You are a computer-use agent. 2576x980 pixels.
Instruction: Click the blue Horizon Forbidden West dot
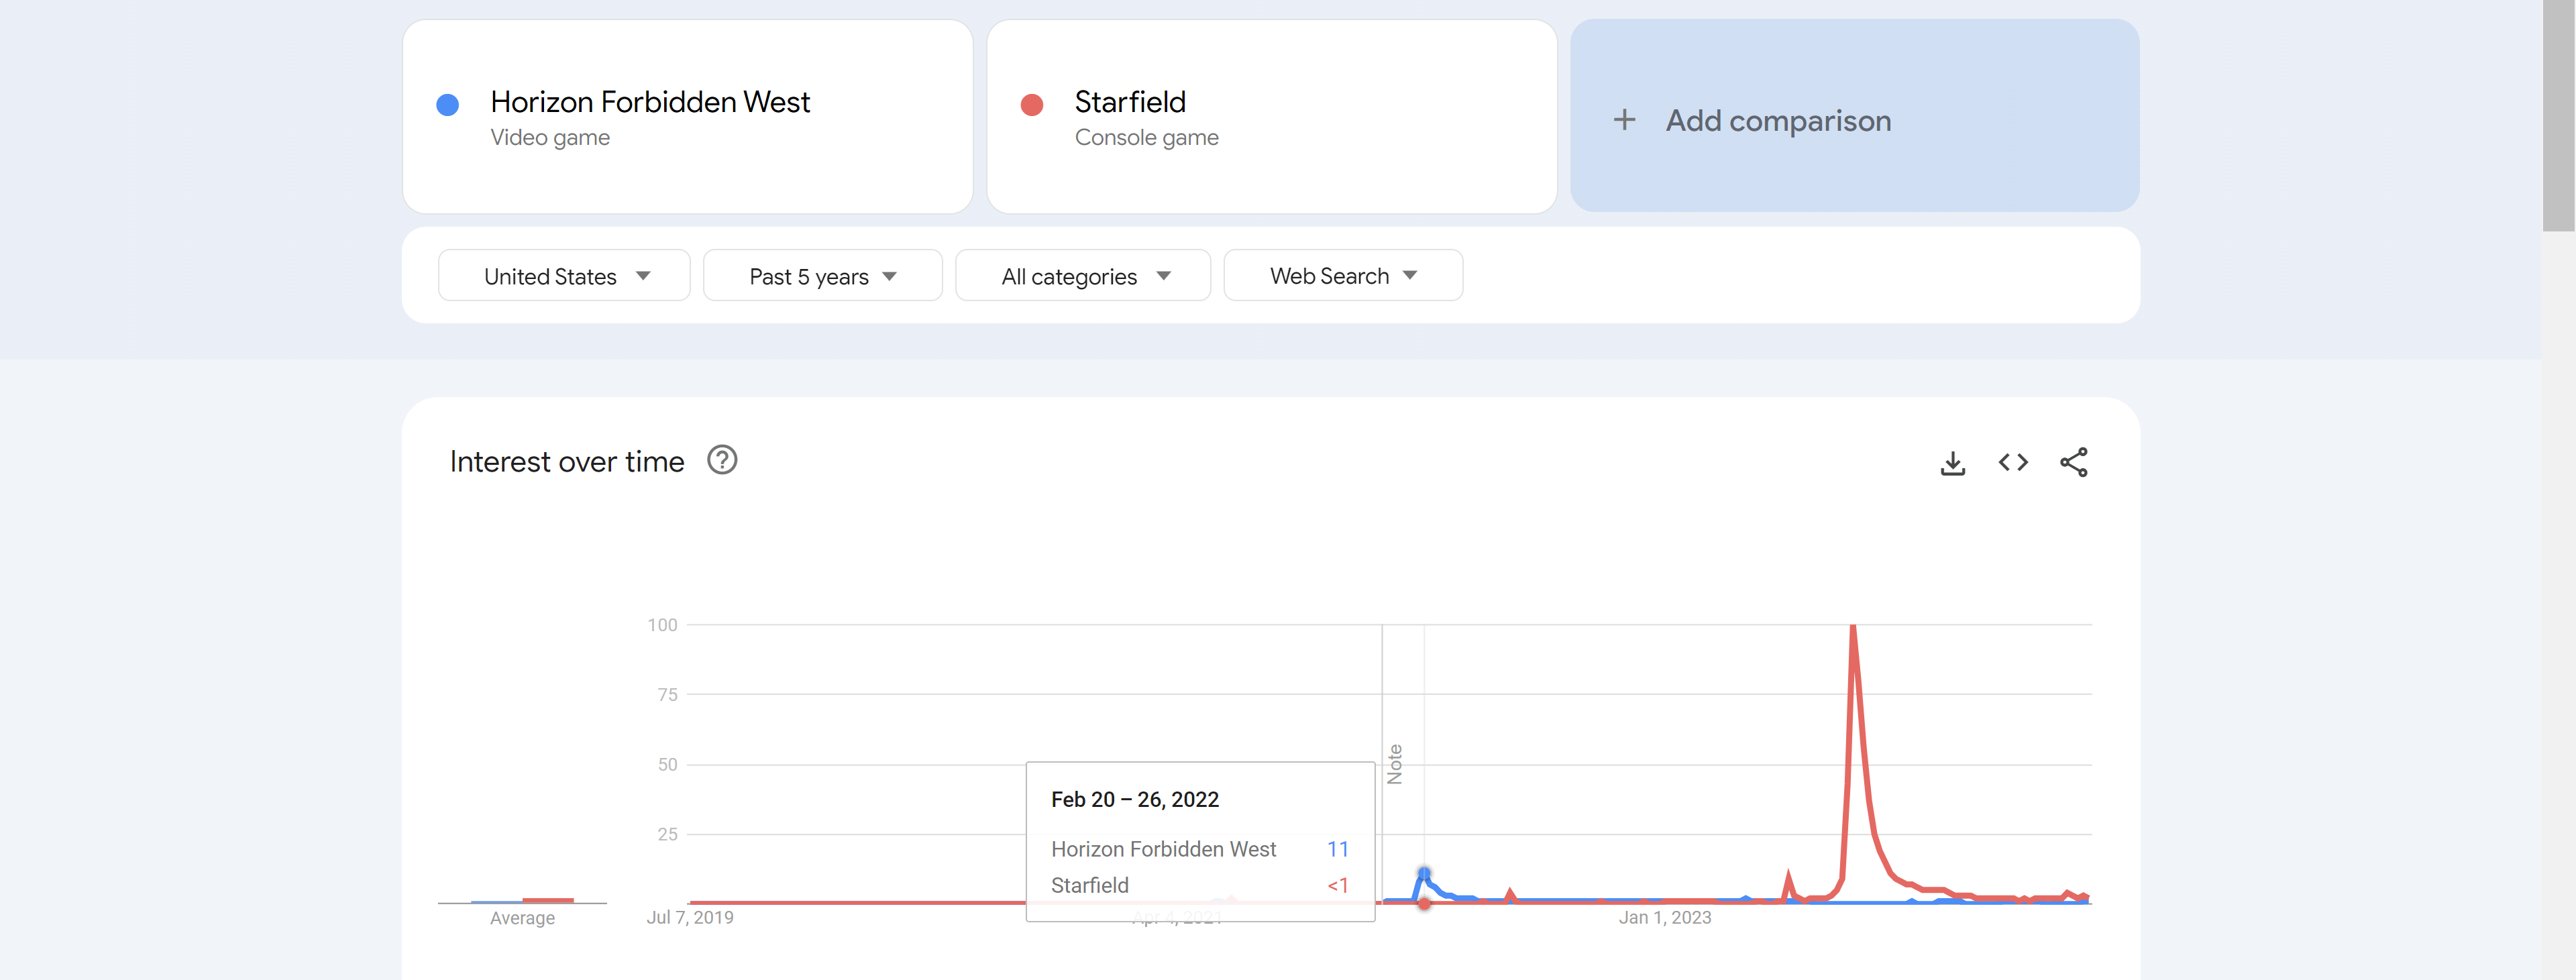pyautogui.click(x=448, y=104)
